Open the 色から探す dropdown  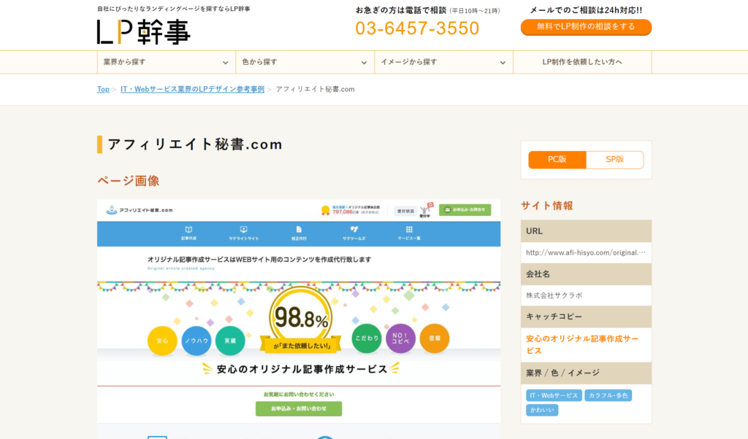pyautogui.click(x=305, y=62)
